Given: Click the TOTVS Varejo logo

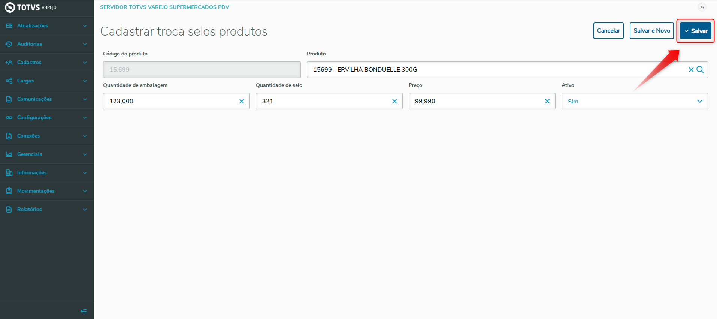Looking at the screenshot, I should 31,7.
